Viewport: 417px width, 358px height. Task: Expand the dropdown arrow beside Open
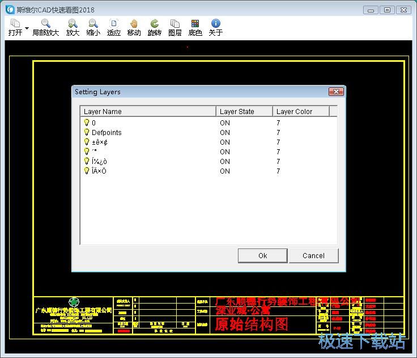click(27, 28)
